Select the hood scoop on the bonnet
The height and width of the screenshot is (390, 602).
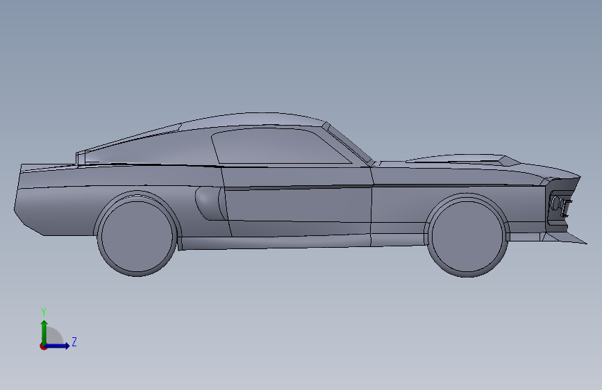coord(461,159)
